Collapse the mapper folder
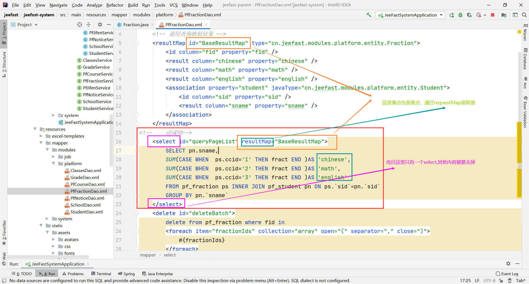The image size is (529, 284). (x=41, y=143)
